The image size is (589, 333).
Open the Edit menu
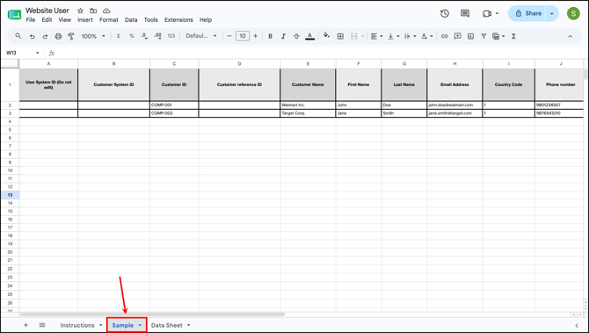coord(47,20)
